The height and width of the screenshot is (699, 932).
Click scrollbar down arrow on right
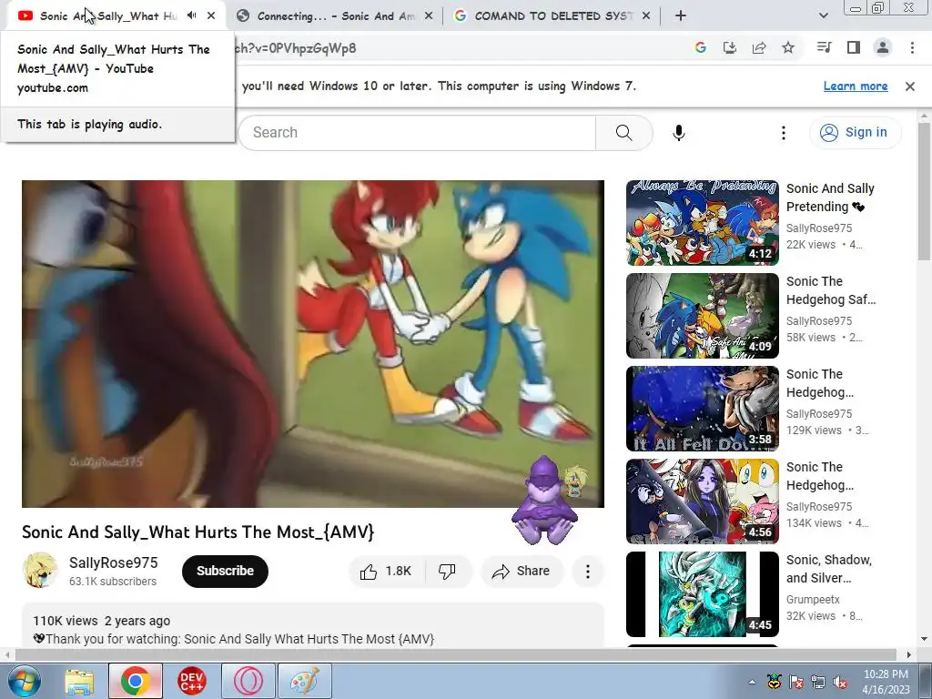point(924,639)
